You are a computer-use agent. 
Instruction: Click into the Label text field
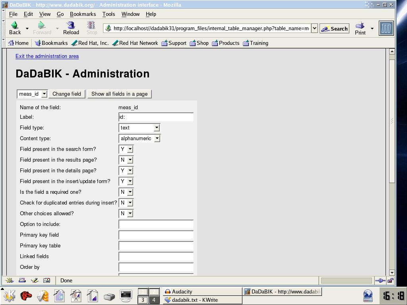pyautogui.click(x=156, y=117)
